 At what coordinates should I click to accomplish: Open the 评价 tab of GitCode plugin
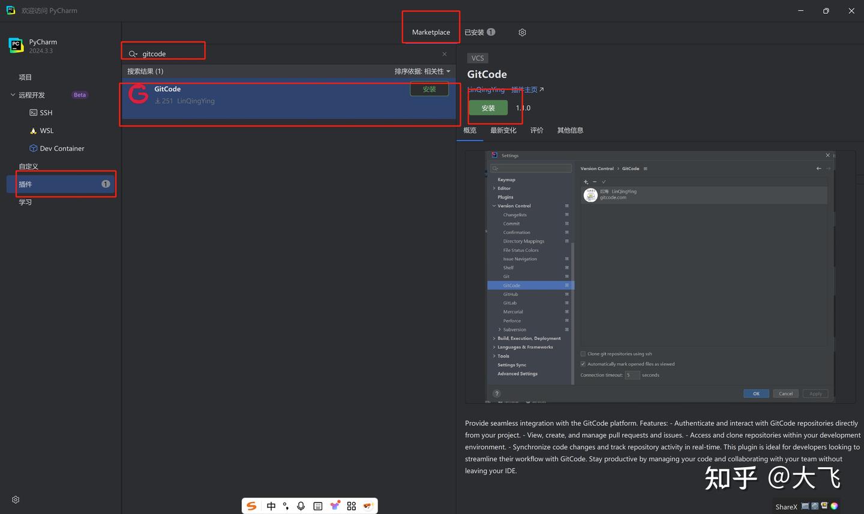(x=536, y=130)
